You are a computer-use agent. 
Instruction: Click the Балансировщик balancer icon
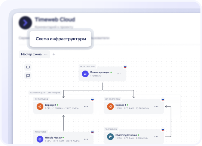[x=85, y=74]
